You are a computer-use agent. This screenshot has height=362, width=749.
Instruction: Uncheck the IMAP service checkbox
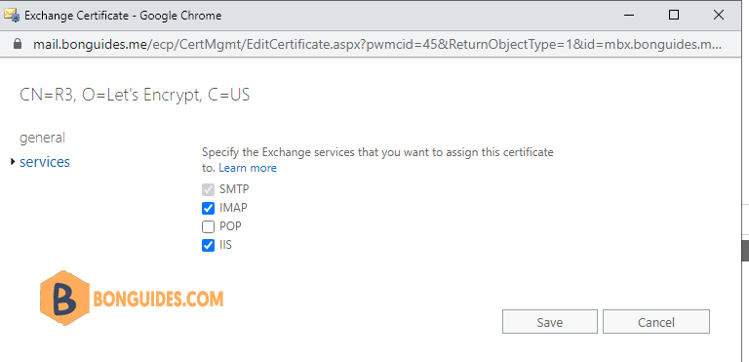click(x=209, y=208)
